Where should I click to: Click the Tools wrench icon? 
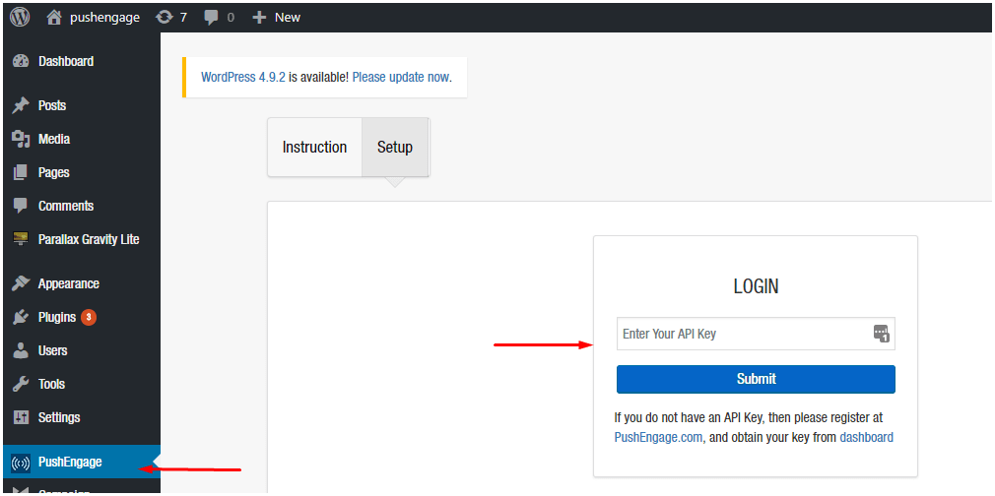coord(21,384)
